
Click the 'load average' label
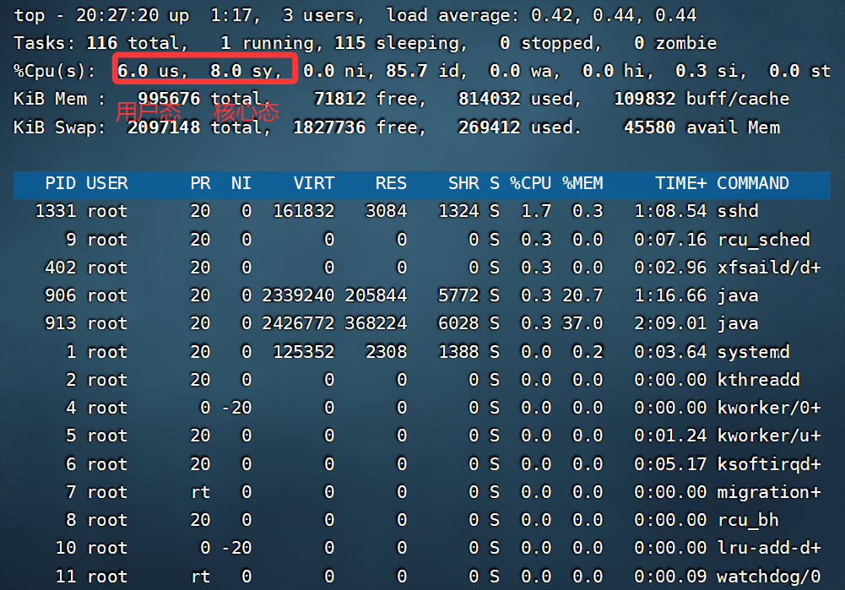[x=452, y=16]
